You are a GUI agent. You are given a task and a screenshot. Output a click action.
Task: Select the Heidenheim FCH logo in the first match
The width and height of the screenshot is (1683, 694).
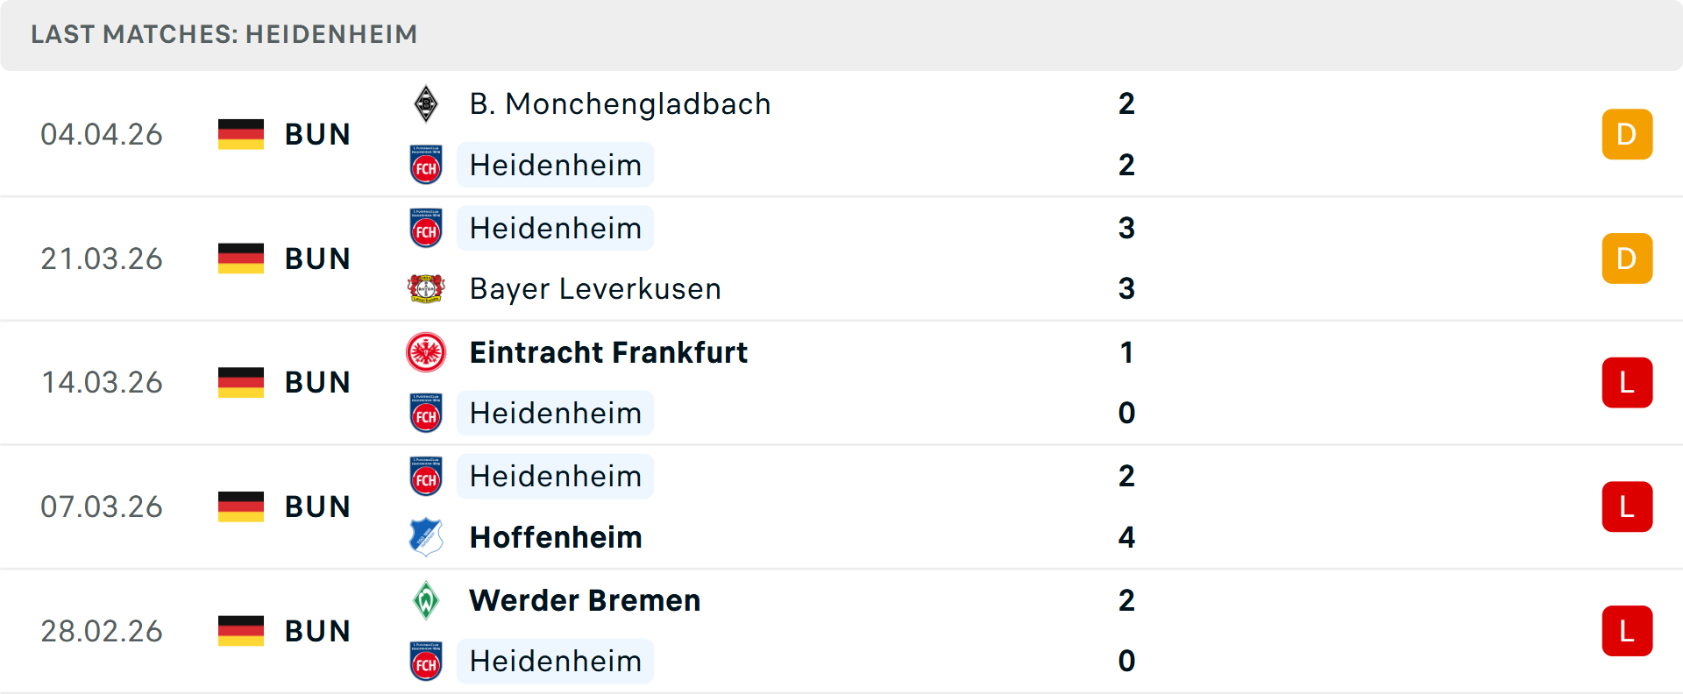coord(427,165)
